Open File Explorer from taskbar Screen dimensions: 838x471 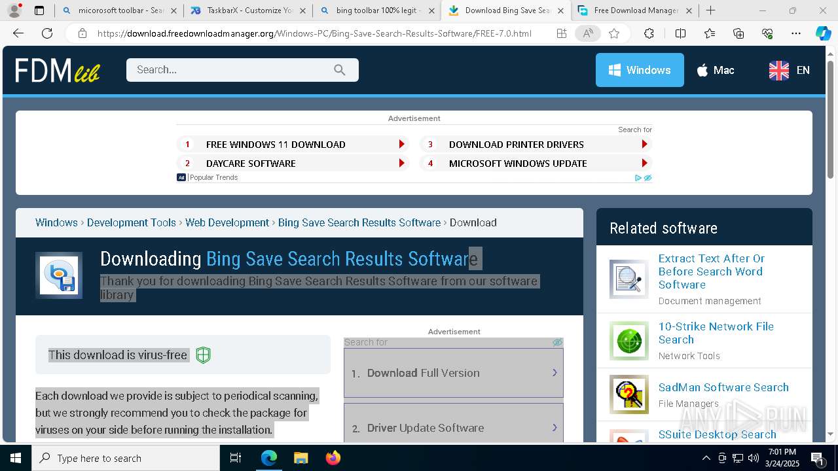(x=301, y=458)
